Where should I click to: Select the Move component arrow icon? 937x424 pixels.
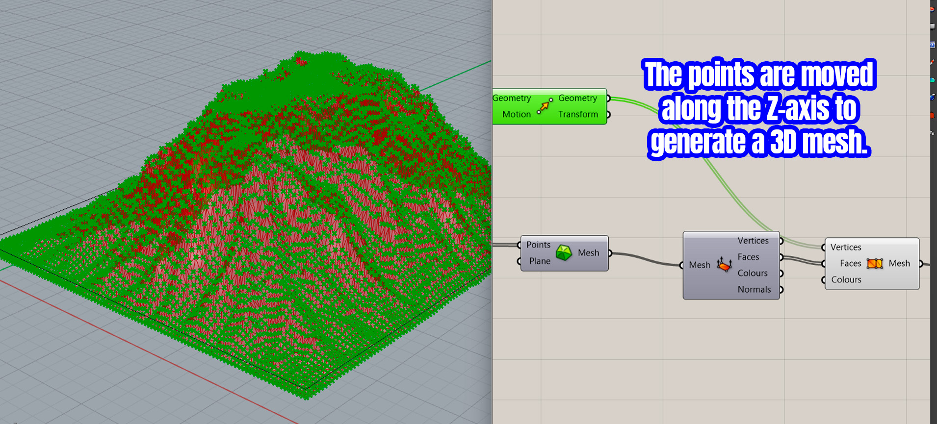(x=545, y=106)
